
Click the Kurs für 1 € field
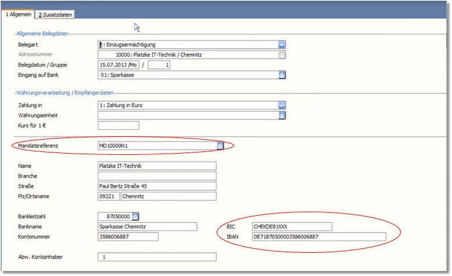tap(119, 125)
